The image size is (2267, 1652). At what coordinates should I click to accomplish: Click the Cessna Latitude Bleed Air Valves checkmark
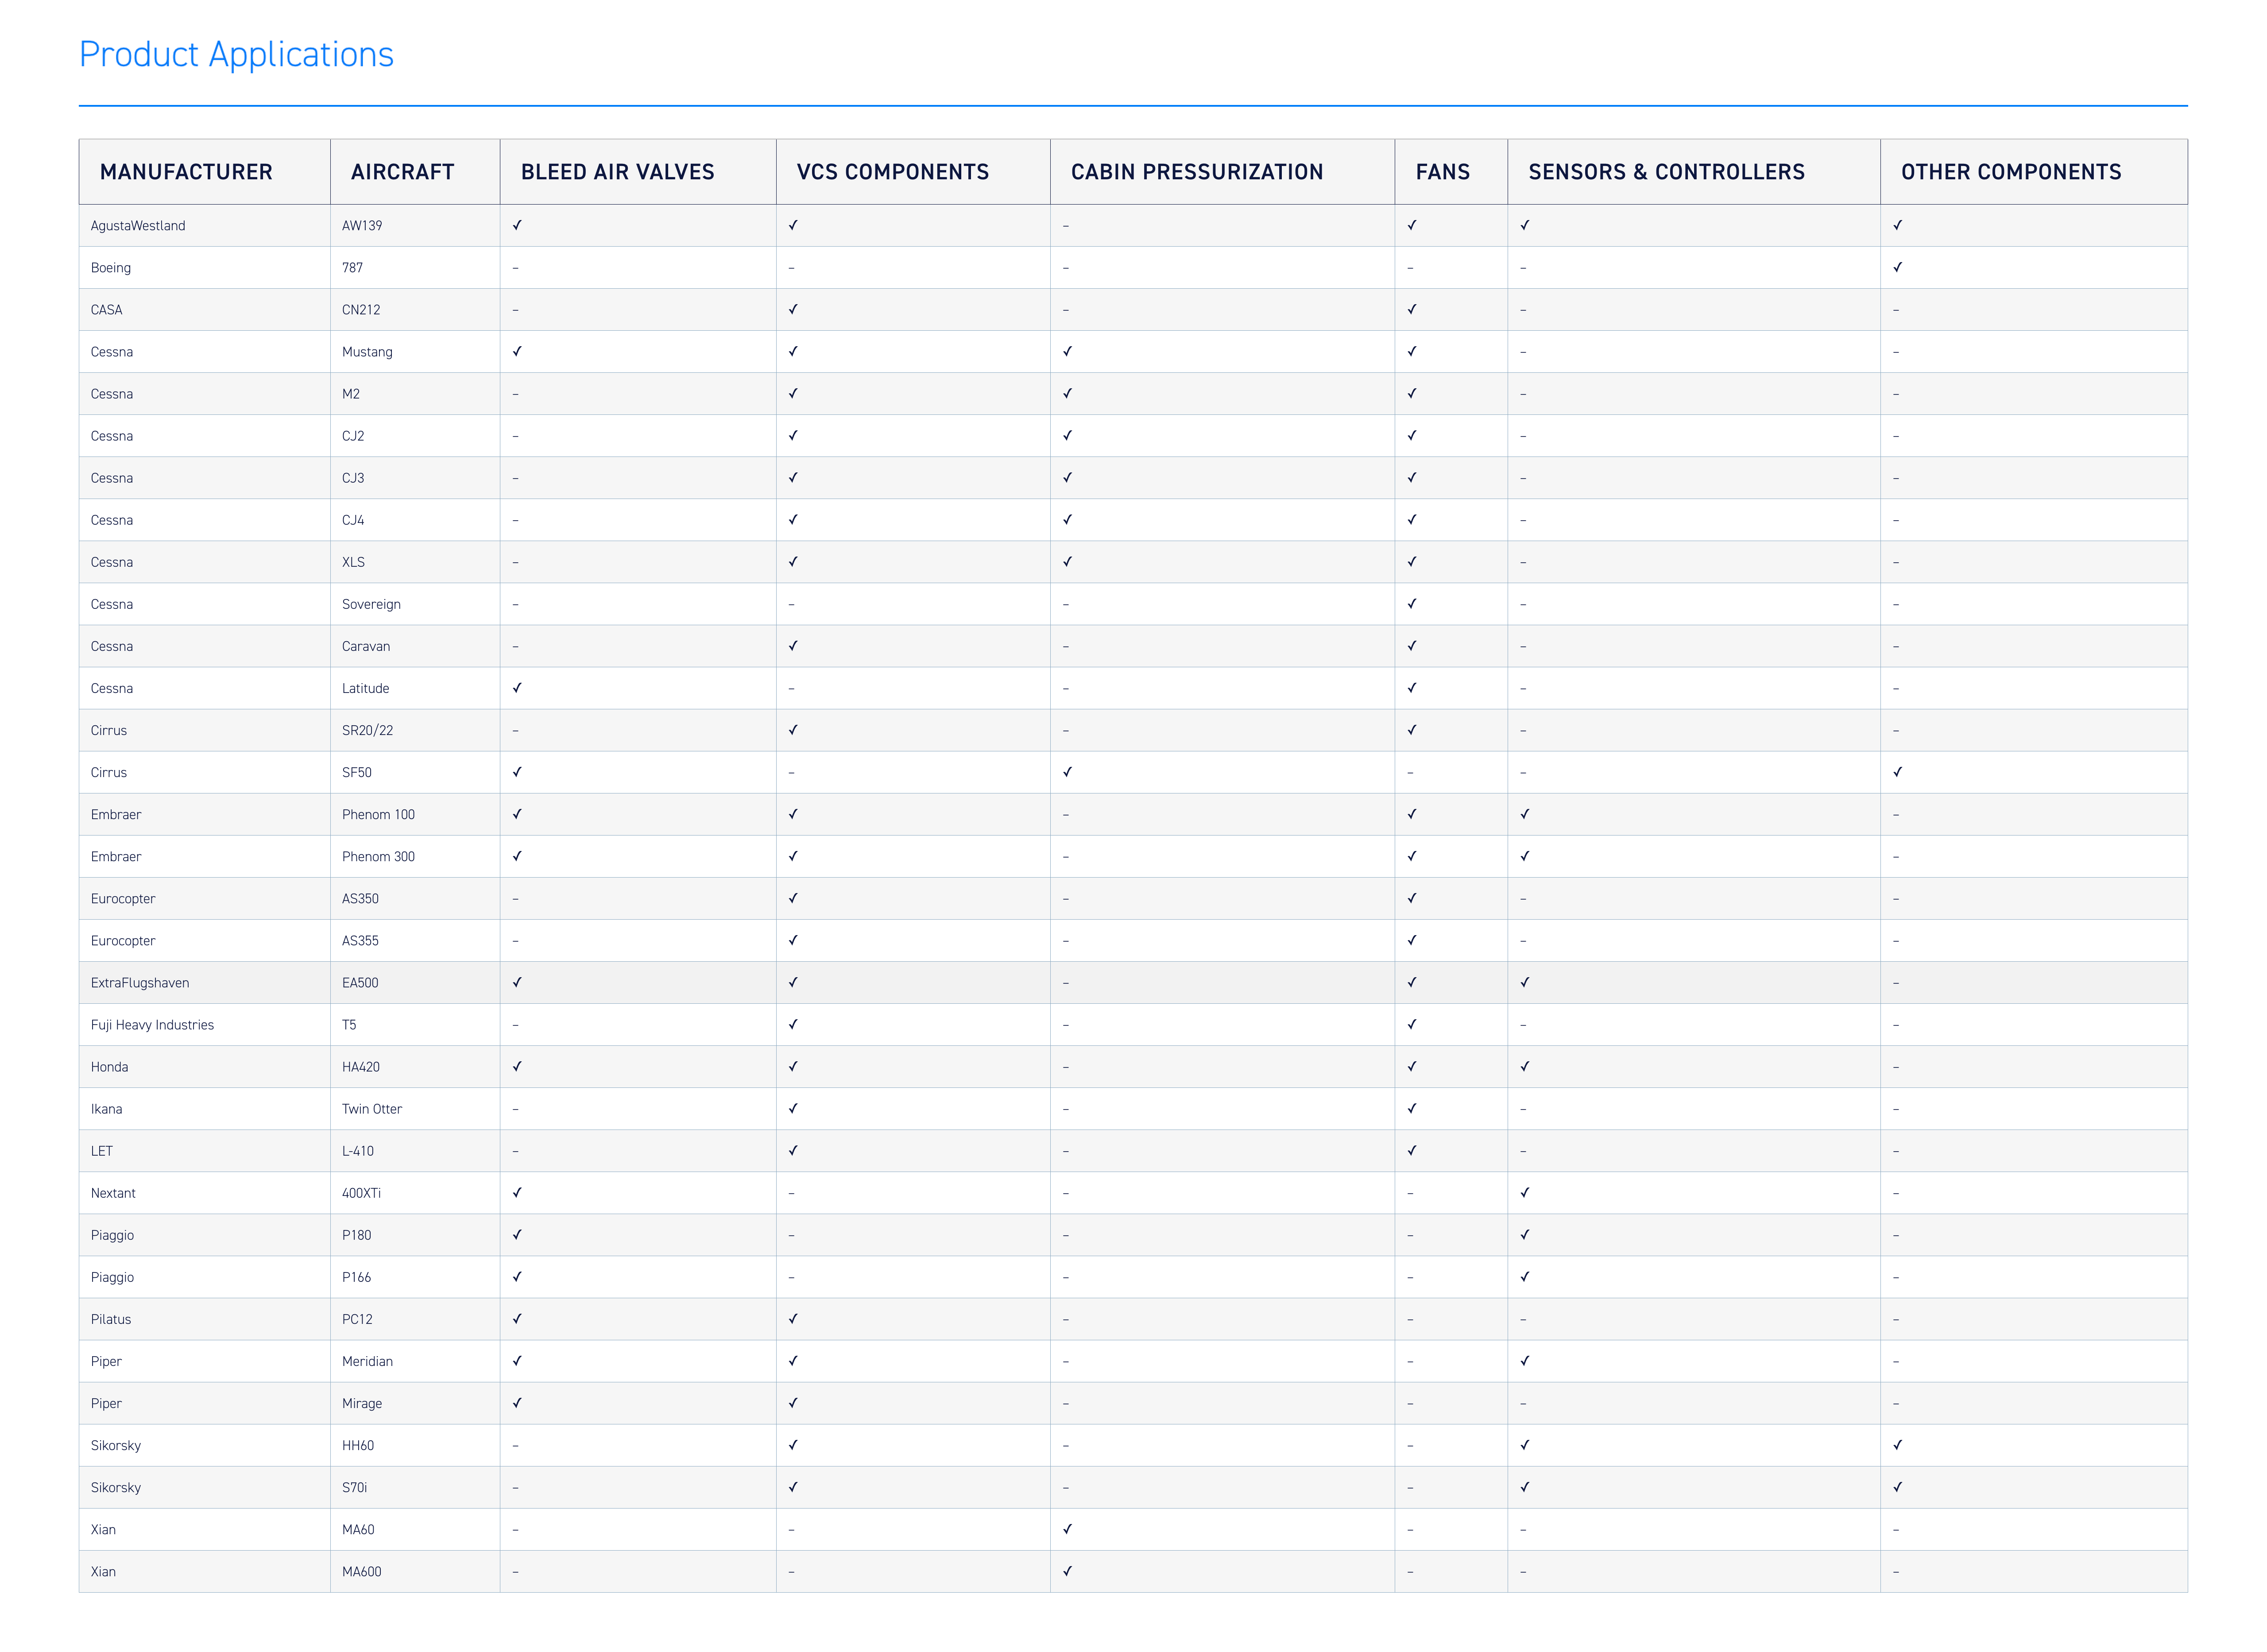pos(517,688)
